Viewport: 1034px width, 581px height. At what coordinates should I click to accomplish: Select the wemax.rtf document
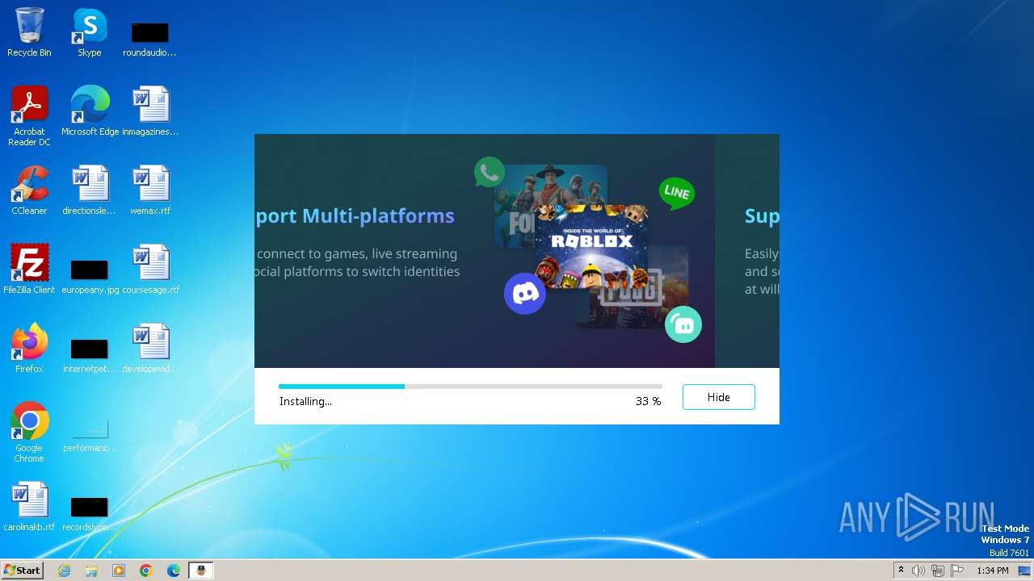(x=150, y=190)
